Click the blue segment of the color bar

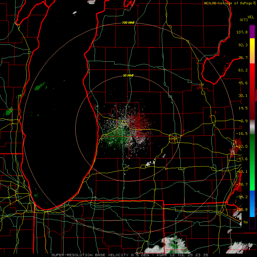pyautogui.click(x=252, y=204)
